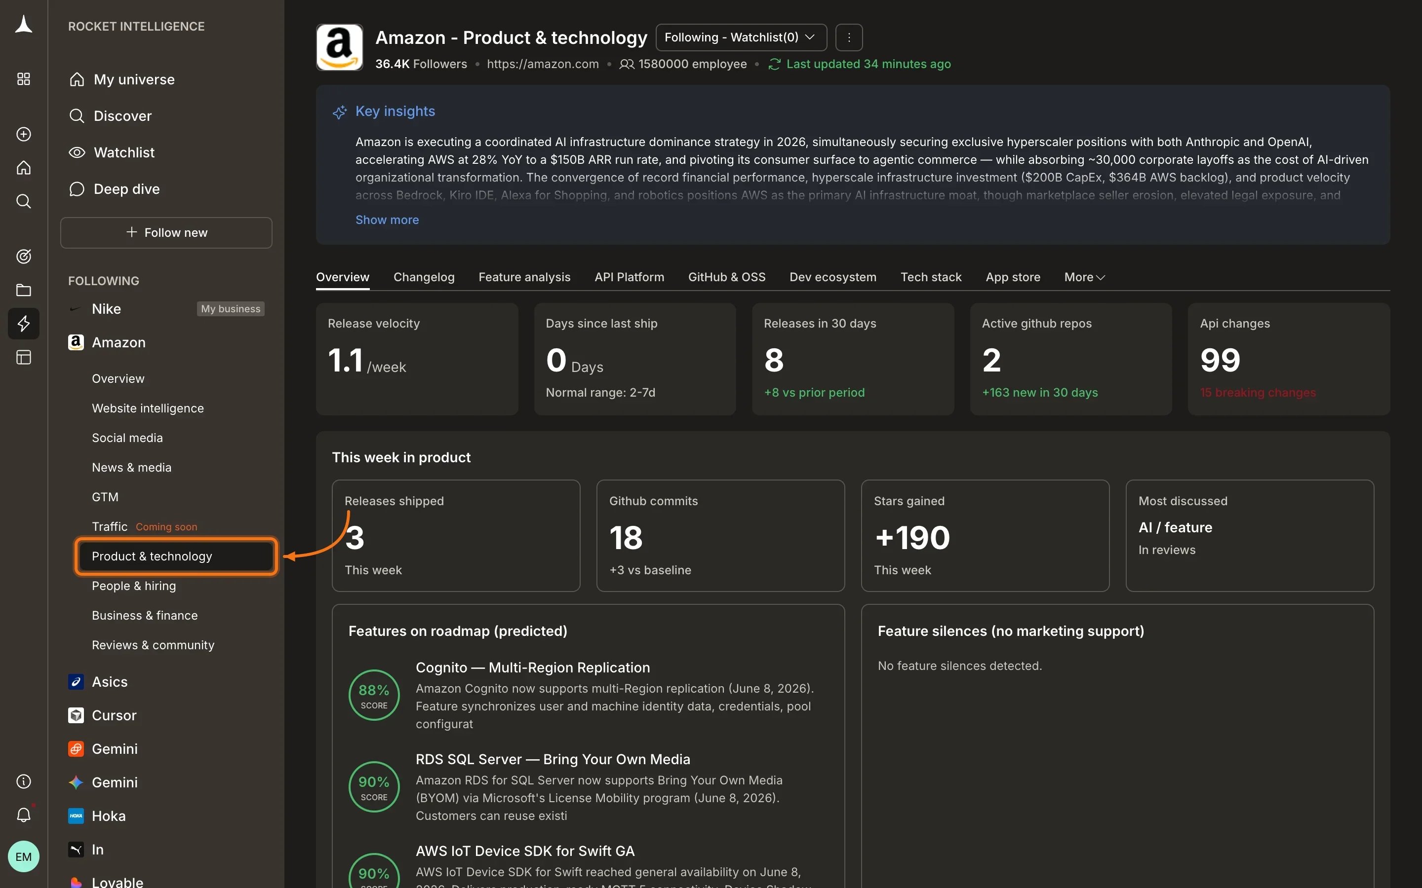Open Business & finance in sidebar
The width and height of the screenshot is (1422, 888).
[x=145, y=616]
